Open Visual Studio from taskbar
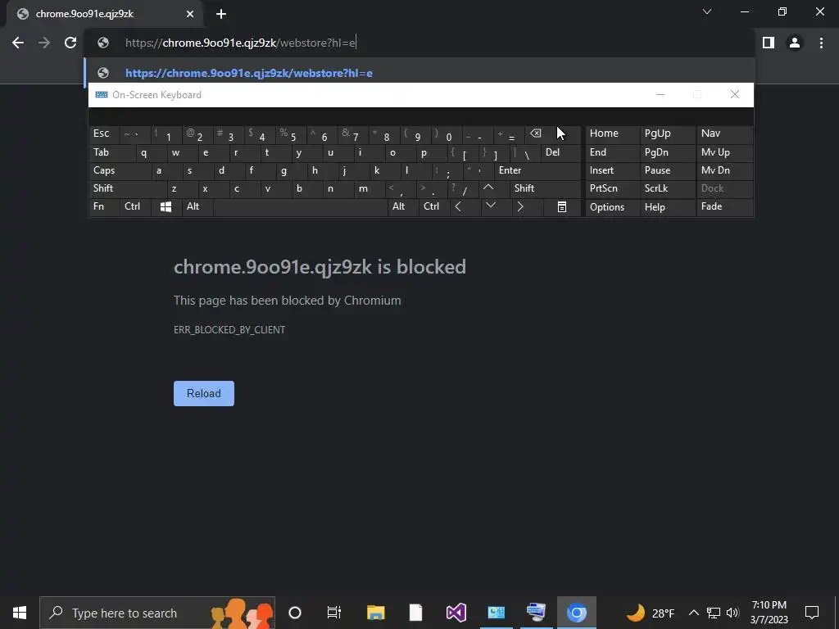The image size is (839, 629). pyautogui.click(x=456, y=613)
